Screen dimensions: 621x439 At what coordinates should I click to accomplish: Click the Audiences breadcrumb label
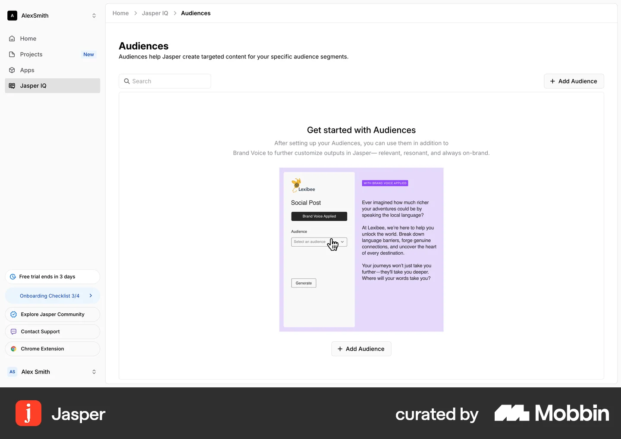point(196,13)
